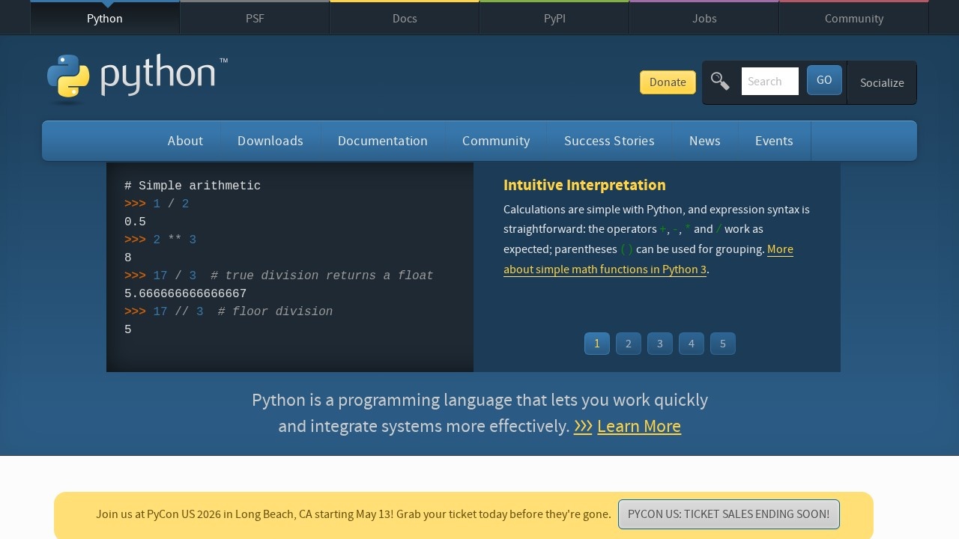
Task: Open the Community top tab
Action: tap(854, 18)
